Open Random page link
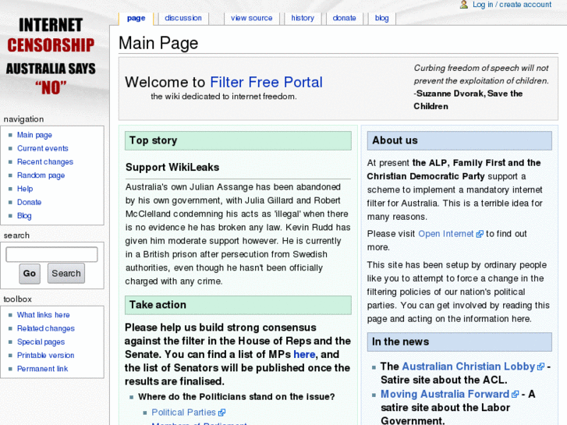This screenshot has width=567, height=425. click(41, 175)
